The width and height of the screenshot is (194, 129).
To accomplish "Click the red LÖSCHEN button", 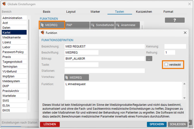I will pyautogui.click(x=50, y=124).
